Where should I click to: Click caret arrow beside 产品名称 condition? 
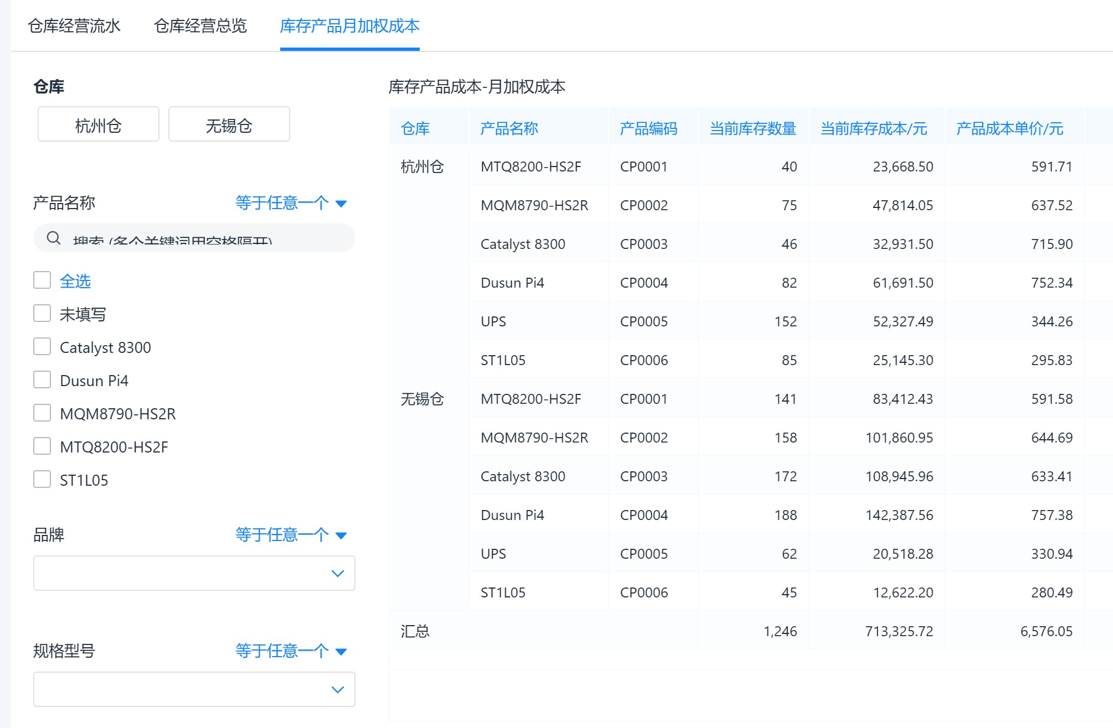[x=341, y=204]
